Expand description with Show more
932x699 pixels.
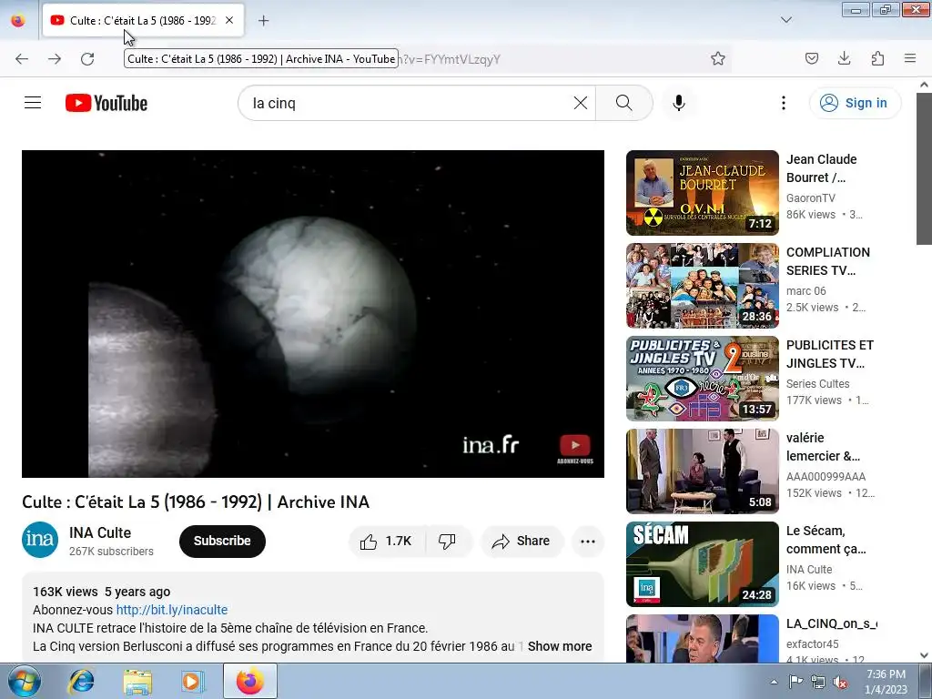click(x=560, y=646)
